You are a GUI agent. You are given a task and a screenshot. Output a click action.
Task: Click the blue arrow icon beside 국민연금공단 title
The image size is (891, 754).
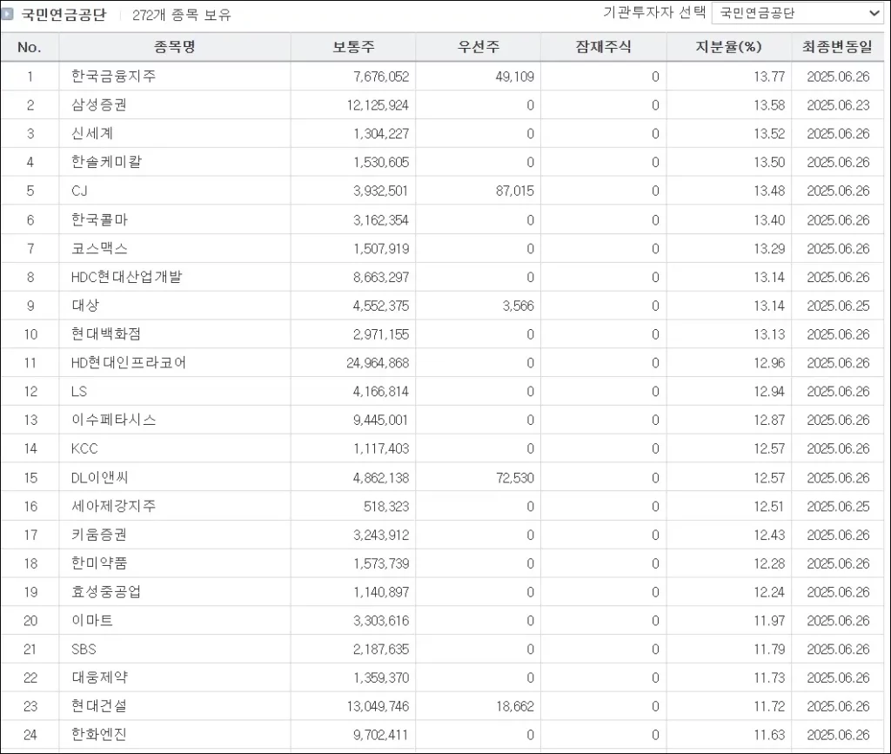(7, 14)
